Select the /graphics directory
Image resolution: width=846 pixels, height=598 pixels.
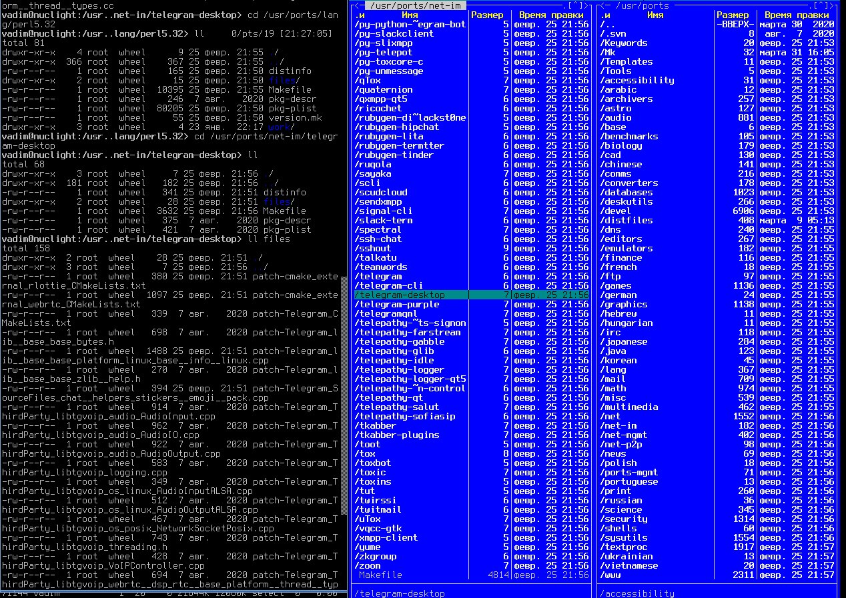pyautogui.click(x=717, y=304)
